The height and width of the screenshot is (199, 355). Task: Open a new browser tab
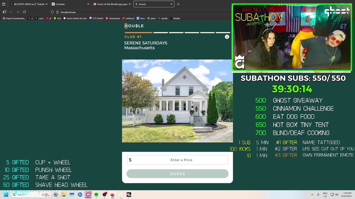tap(178, 4)
